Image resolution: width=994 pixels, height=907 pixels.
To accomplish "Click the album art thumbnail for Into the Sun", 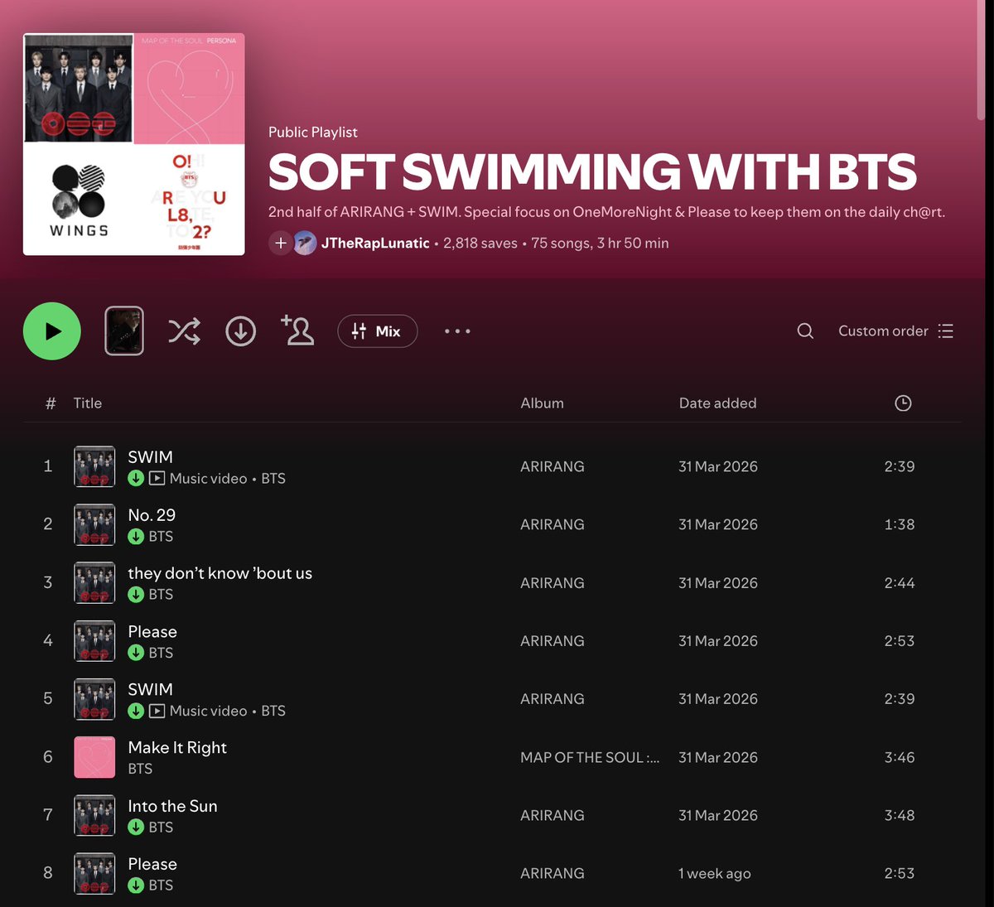I will (x=94, y=815).
